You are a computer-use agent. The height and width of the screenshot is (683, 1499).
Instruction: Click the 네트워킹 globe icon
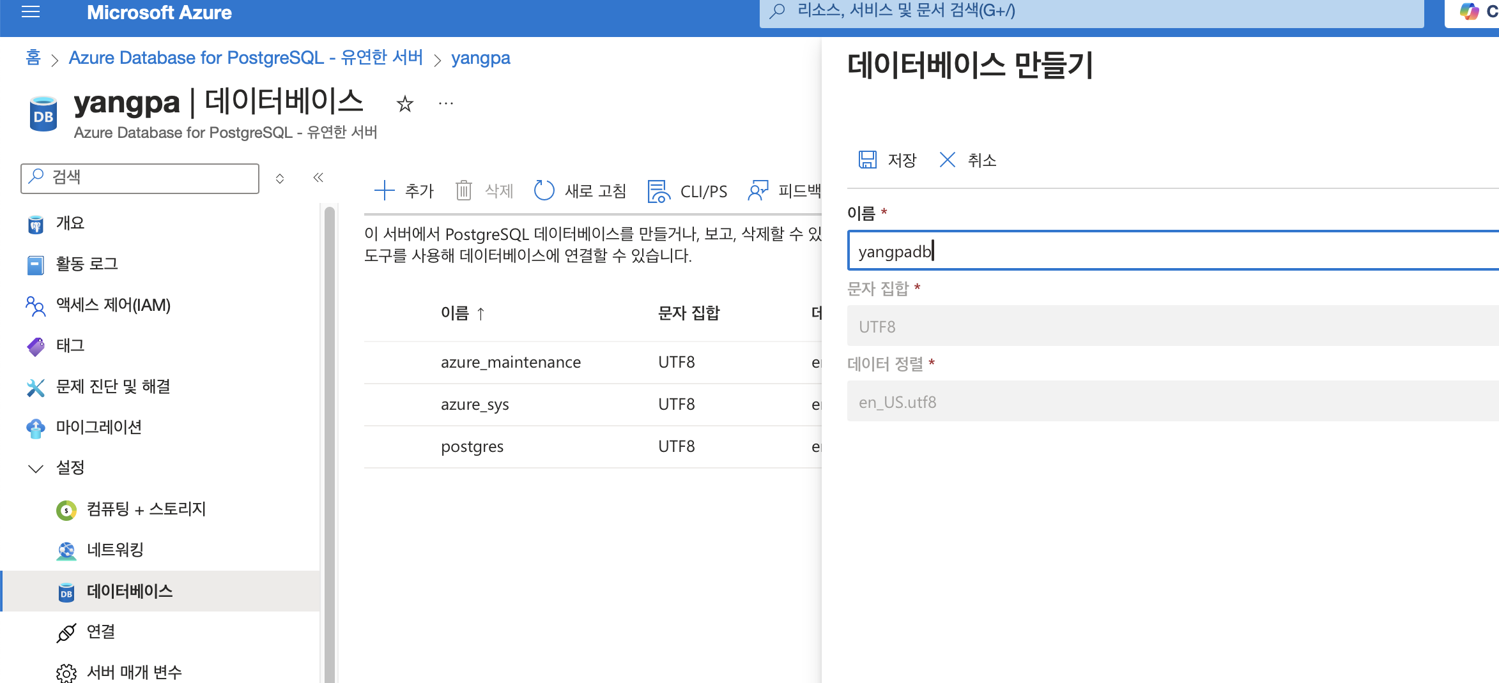tap(66, 551)
